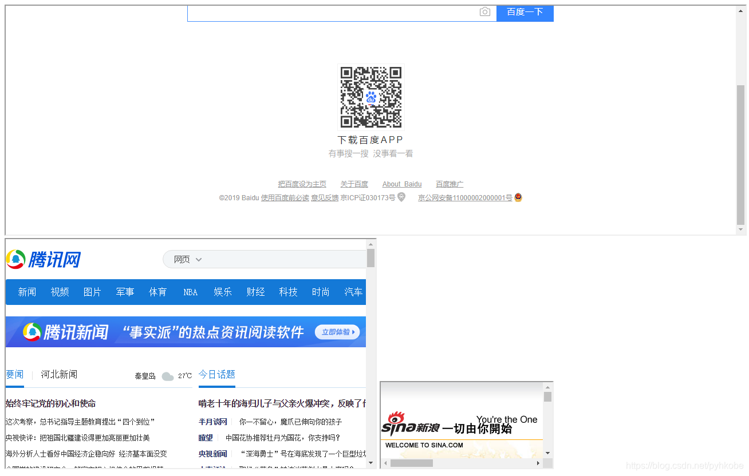Screen dimensions: 749x476
Task: Click the 立即体验 button in the Tencent News banner
Action: coord(337,332)
